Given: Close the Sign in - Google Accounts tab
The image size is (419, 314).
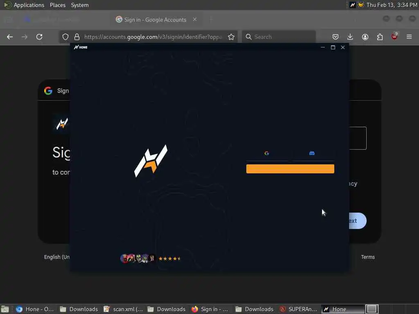Looking at the screenshot, I should [195, 19].
